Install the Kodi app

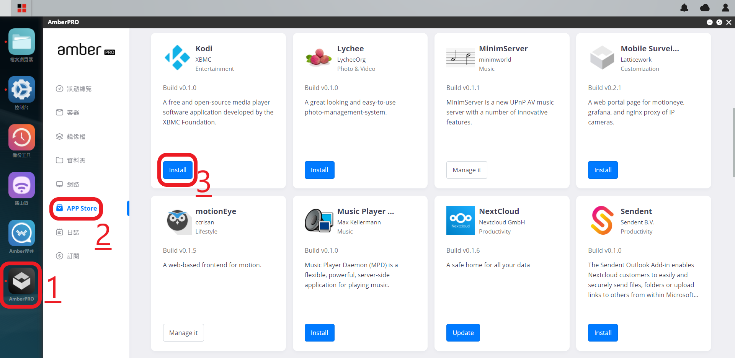178,170
